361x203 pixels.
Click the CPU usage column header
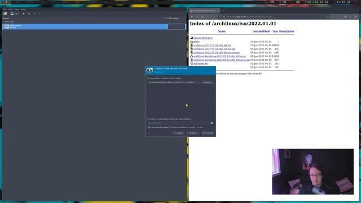point(173,18)
